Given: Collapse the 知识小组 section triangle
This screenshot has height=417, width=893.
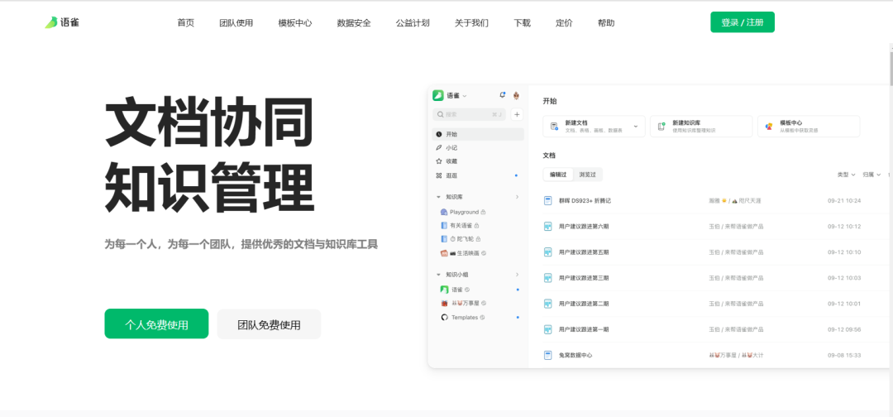Looking at the screenshot, I should [x=438, y=275].
